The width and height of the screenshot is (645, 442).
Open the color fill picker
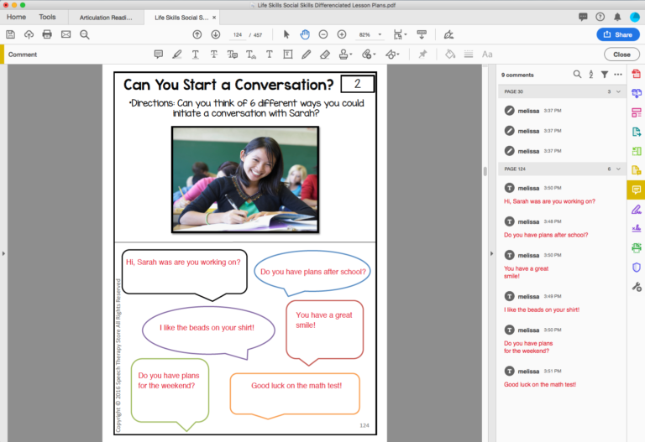pos(450,55)
